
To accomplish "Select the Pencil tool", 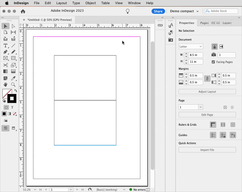I will click(x=13, y=52).
